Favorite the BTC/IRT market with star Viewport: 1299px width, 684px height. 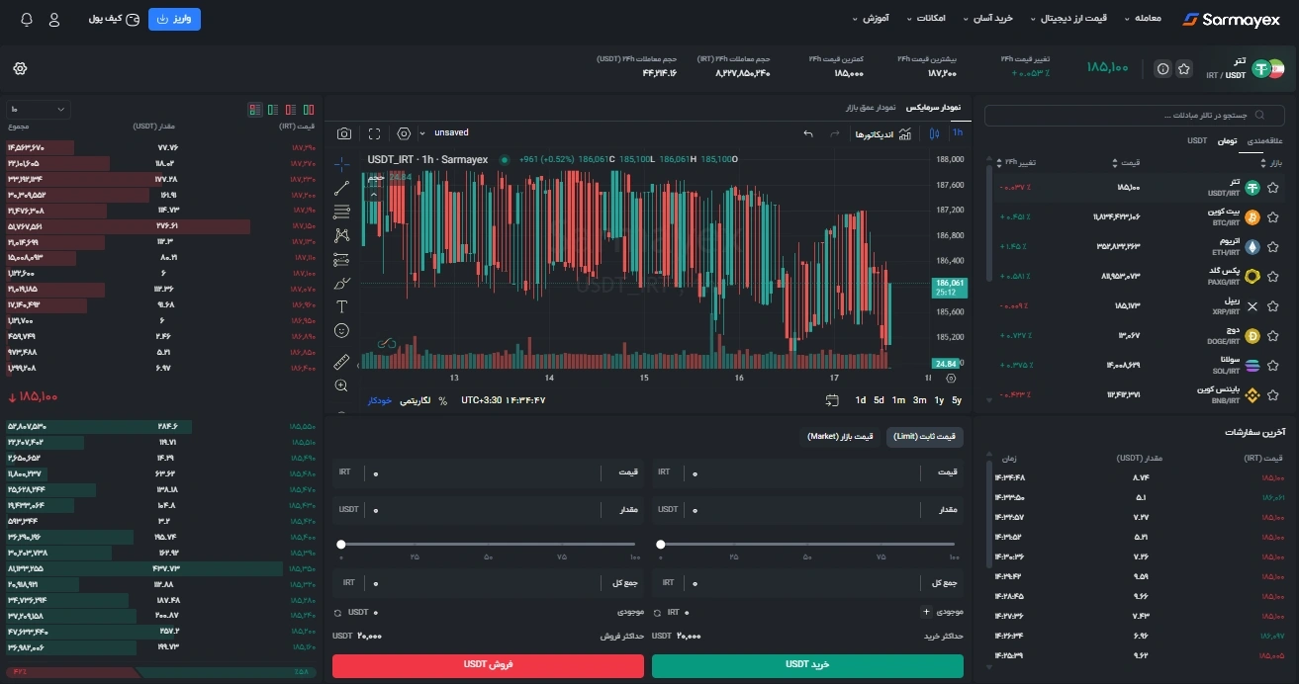click(x=1273, y=217)
